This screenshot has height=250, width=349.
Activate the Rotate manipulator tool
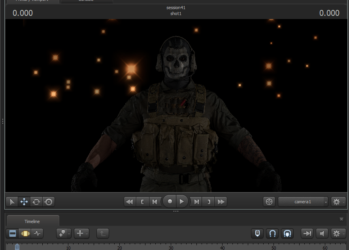[x=36, y=202]
